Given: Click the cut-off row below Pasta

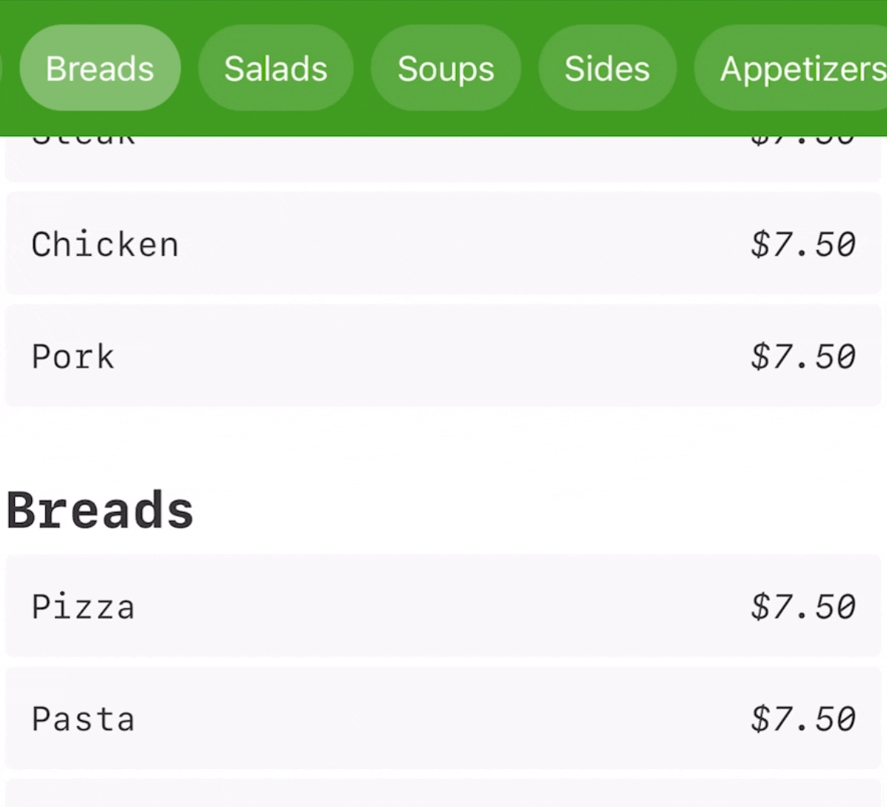Looking at the screenshot, I should [x=443, y=794].
